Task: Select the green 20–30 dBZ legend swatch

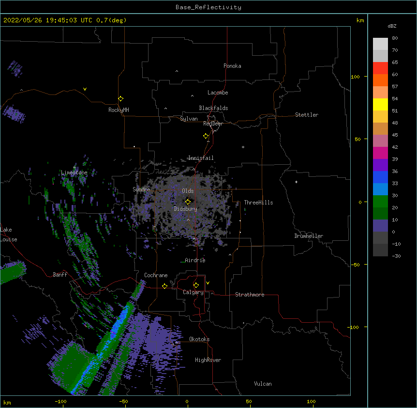Action: tap(380, 202)
